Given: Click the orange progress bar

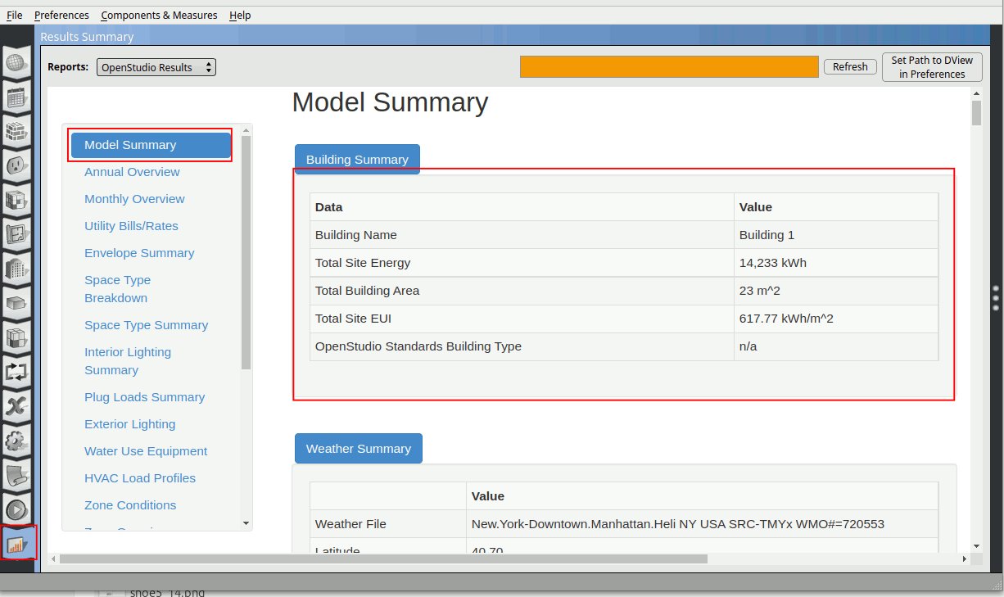Looking at the screenshot, I should pos(669,67).
